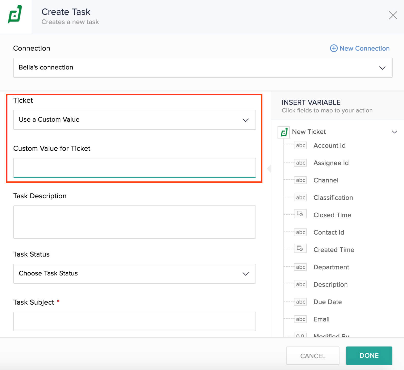Click the abc icon beside Contact Id

click(x=300, y=233)
